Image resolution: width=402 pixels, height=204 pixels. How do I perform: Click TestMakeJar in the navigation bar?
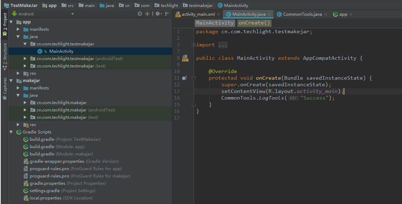(x=21, y=5)
